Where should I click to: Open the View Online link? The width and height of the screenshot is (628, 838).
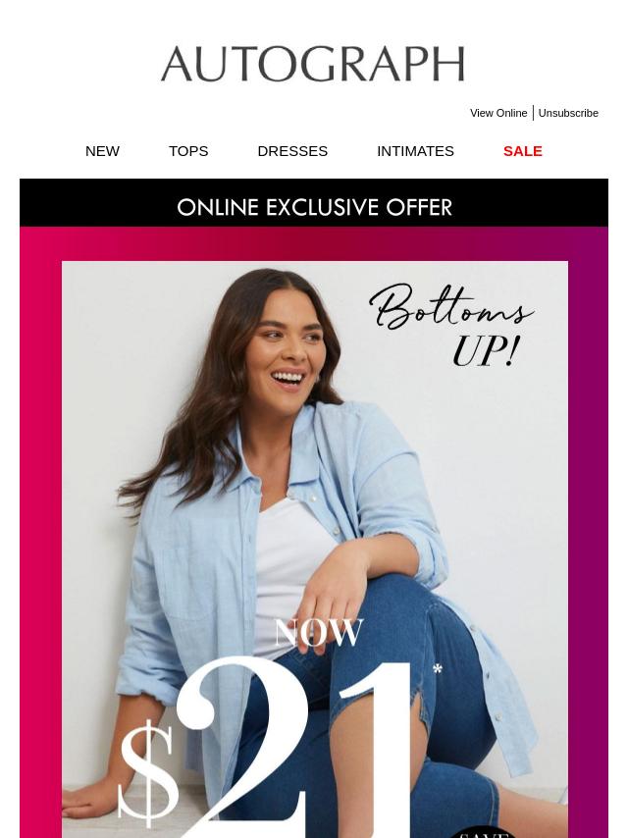click(498, 113)
